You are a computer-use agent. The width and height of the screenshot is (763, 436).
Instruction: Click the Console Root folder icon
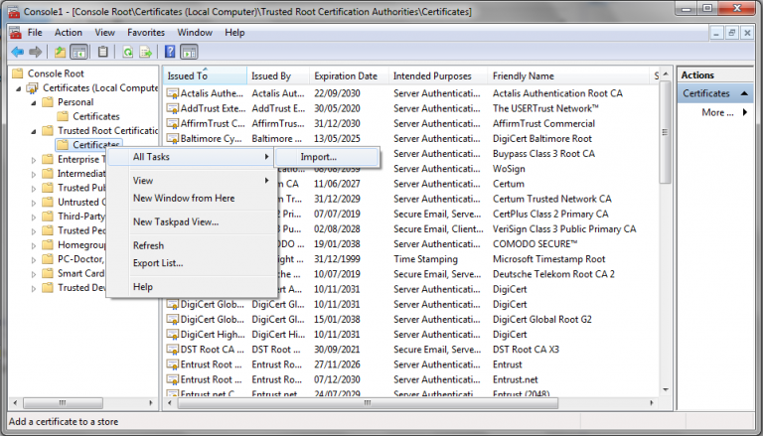pos(18,73)
